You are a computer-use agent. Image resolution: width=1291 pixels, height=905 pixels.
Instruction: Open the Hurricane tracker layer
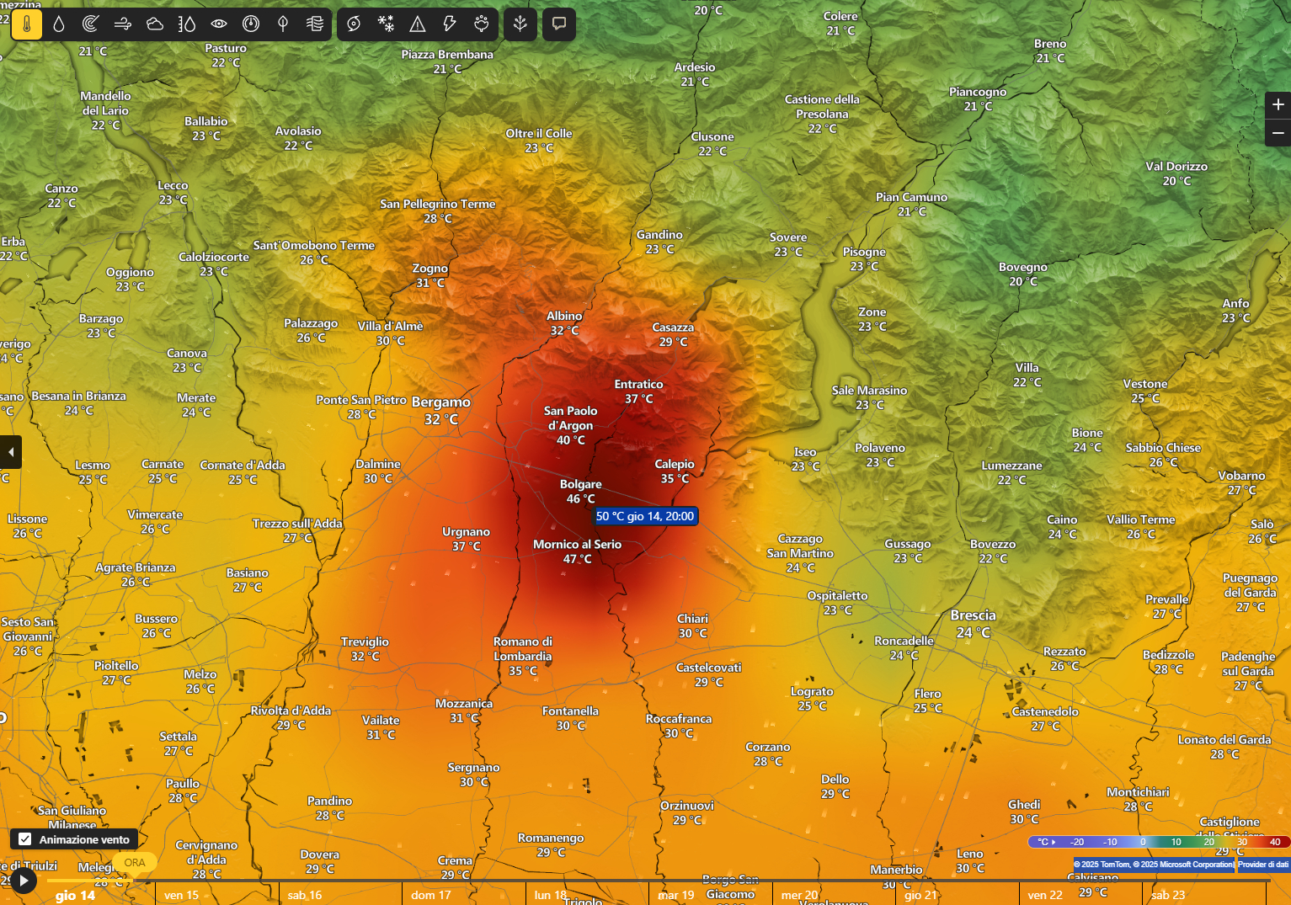point(354,24)
